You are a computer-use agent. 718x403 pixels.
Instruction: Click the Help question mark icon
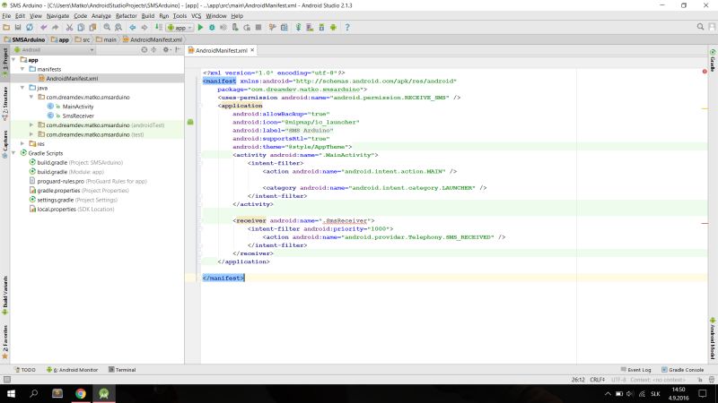click(x=347, y=28)
